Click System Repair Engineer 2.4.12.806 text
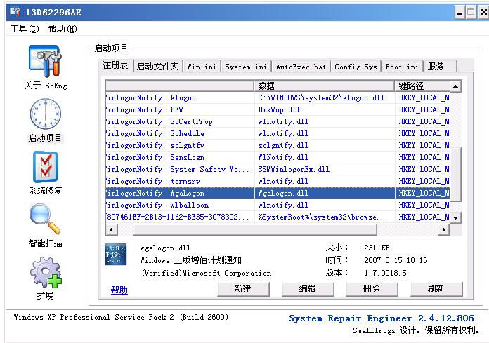The image size is (489, 343). click(x=382, y=318)
